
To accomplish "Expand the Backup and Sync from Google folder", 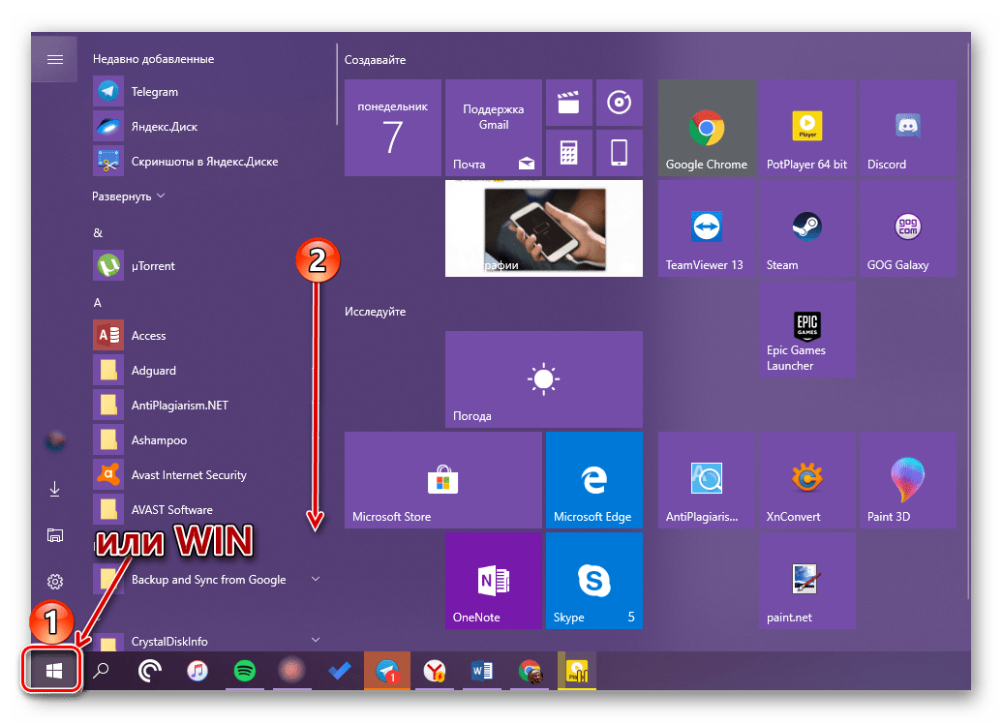I will pos(315,580).
